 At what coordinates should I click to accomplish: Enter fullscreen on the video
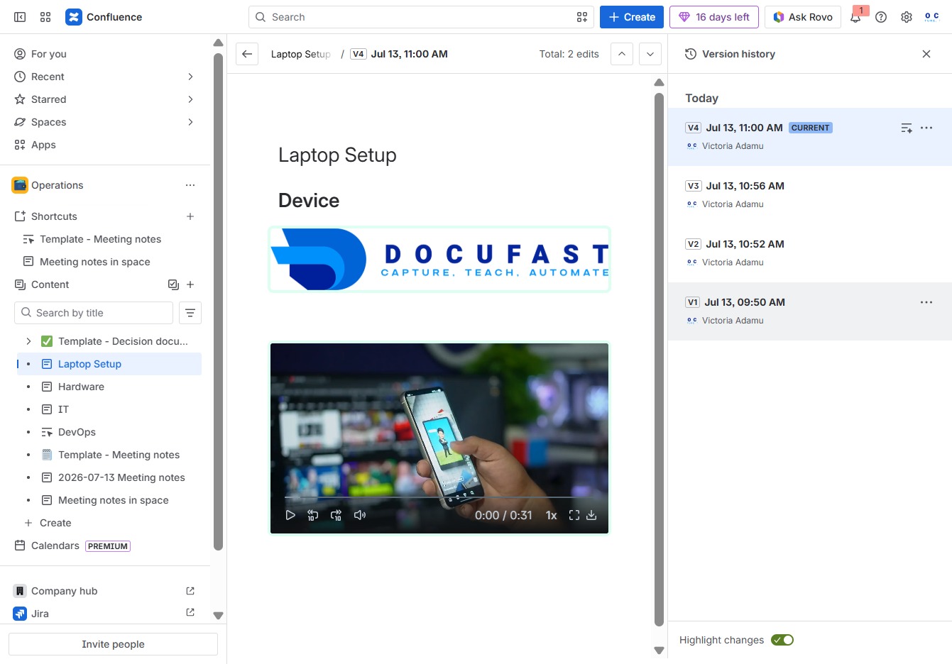(574, 515)
